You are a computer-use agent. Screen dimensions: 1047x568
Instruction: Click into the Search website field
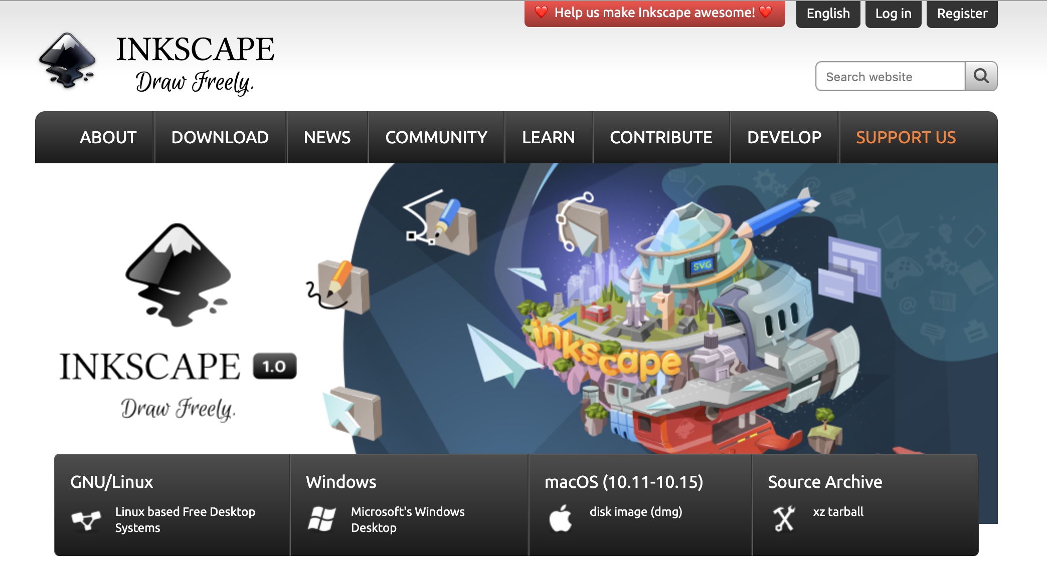point(890,77)
